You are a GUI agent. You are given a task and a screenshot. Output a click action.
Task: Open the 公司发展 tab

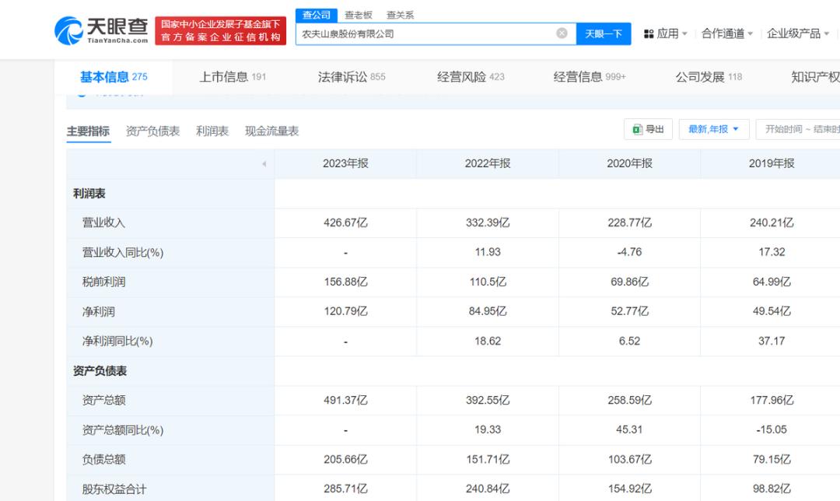click(x=709, y=77)
